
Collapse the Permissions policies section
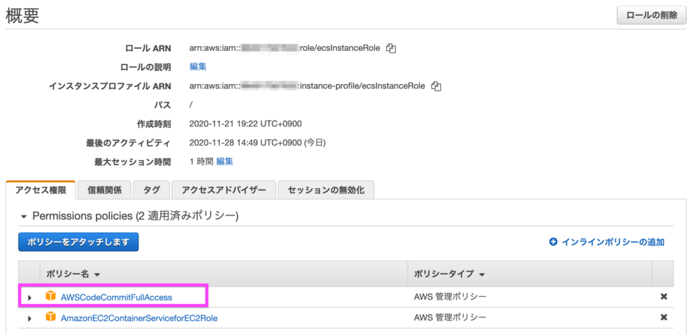(24, 216)
